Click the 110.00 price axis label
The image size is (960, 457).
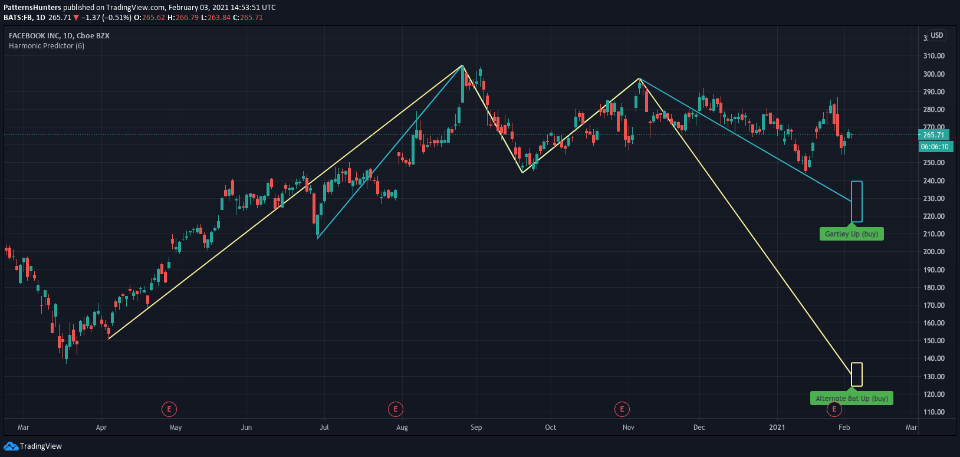(x=934, y=412)
